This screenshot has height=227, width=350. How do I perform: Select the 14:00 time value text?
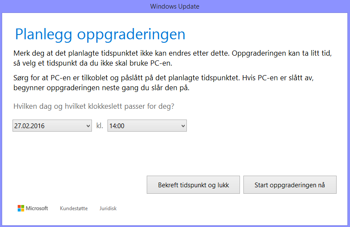[x=117, y=126]
